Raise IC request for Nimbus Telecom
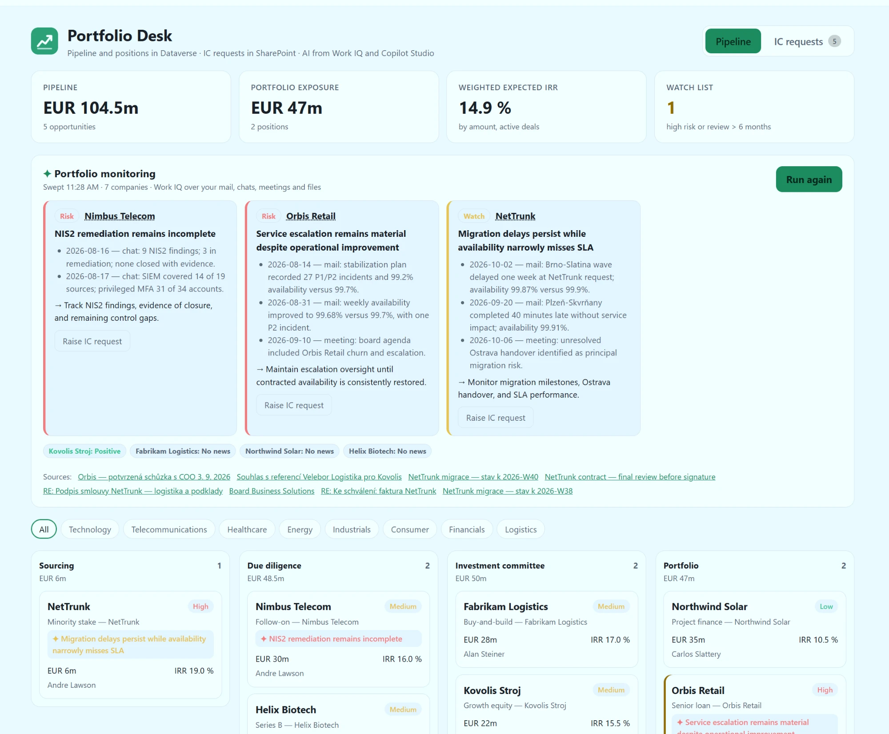 coord(92,341)
